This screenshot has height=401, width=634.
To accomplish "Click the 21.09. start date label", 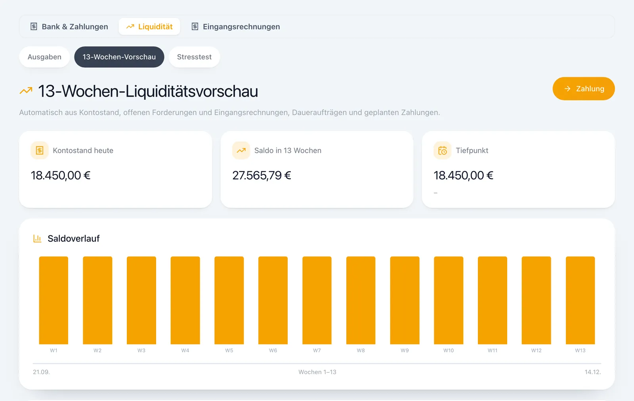I will pyautogui.click(x=41, y=372).
